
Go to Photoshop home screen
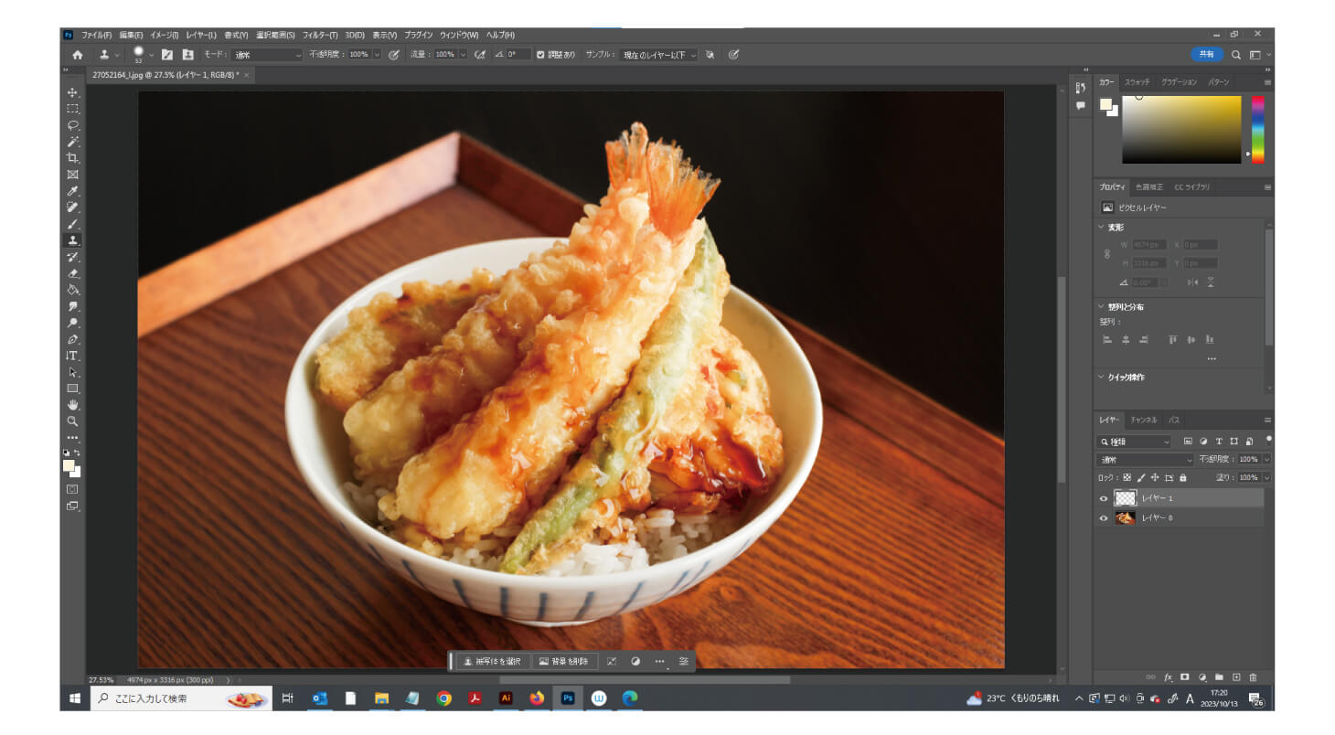tap(77, 55)
